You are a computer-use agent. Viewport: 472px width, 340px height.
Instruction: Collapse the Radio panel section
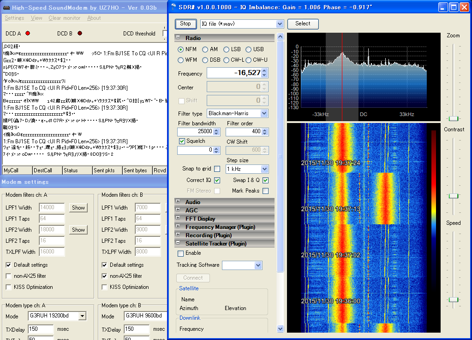(x=178, y=38)
